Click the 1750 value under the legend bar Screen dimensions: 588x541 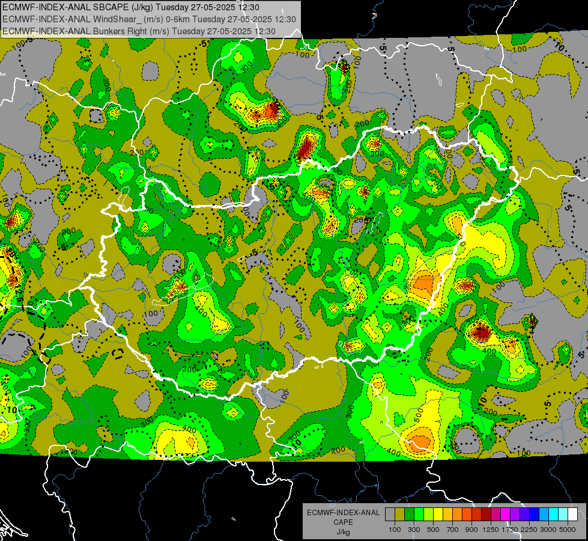(510, 530)
